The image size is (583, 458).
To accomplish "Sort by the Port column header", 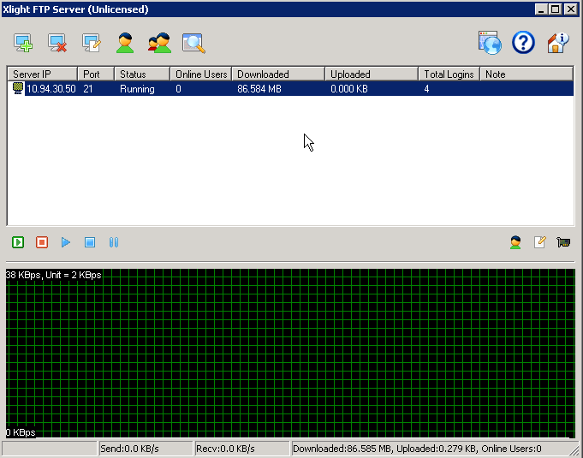I will (96, 74).
